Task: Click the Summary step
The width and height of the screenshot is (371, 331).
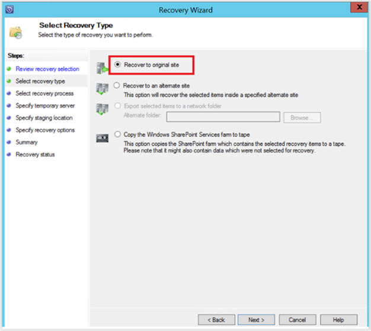Action: (27, 142)
